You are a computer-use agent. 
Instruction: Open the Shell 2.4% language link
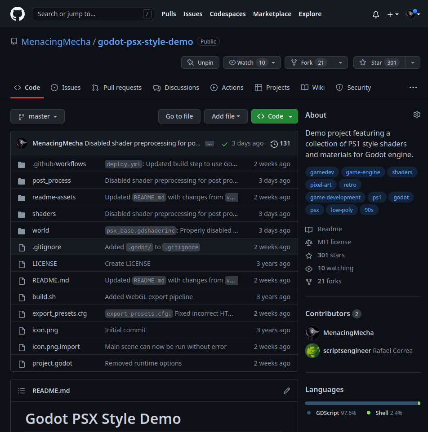(384, 413)
